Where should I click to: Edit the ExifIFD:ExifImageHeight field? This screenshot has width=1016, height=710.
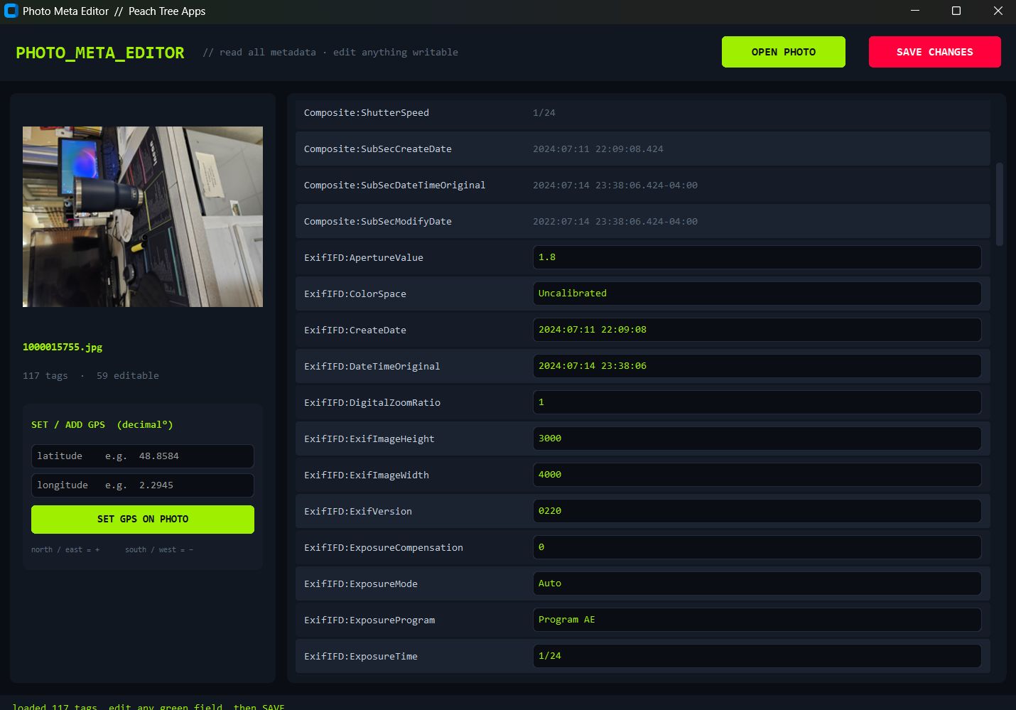click(757, 439)
